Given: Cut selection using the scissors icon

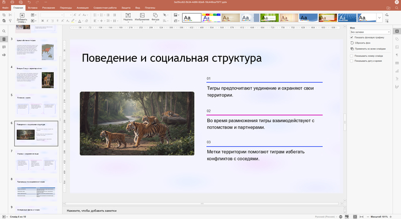Looking at the screenshot, I should pos(10,15).
